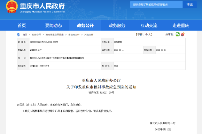Image resolution: width=202 pixels, height=134 pixels.
Task: Click the 索引号 field label
Action: [22, 42]
